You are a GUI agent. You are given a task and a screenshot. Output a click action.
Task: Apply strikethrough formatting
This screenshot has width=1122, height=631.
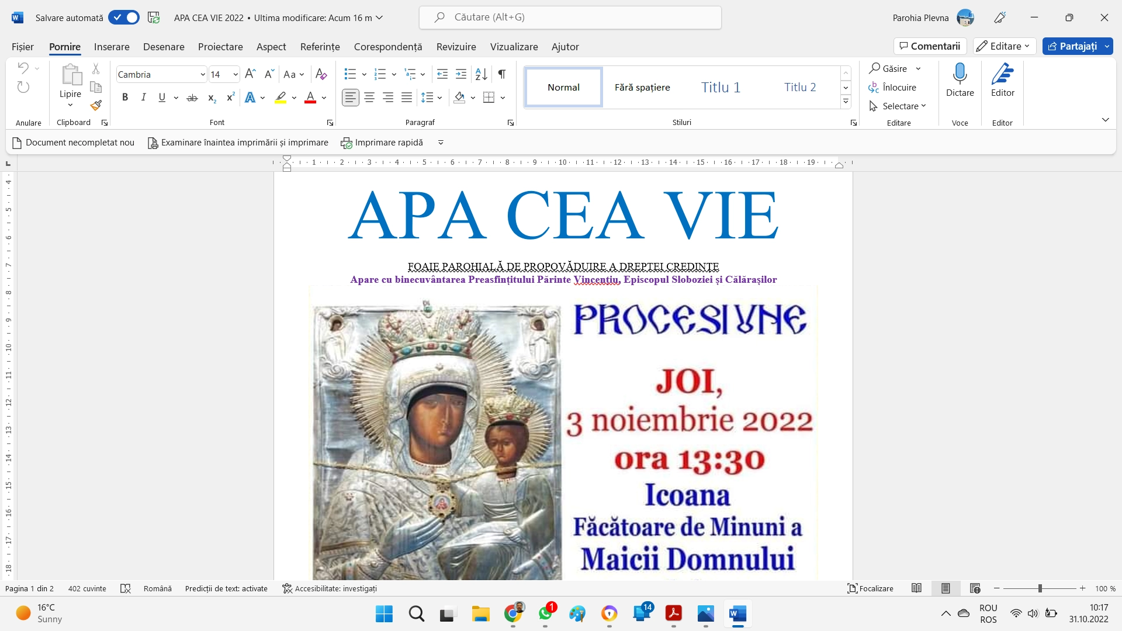(192, 98)
